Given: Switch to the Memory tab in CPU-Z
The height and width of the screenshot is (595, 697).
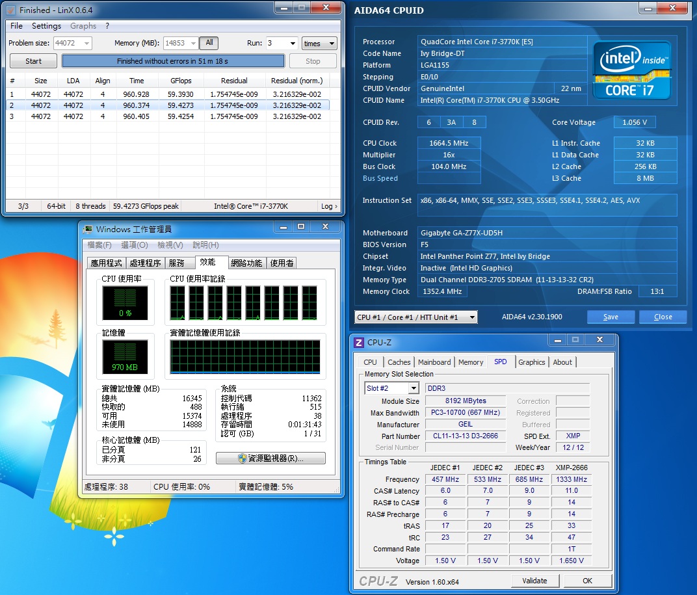Looking at the screenshot, I should 471,362.
